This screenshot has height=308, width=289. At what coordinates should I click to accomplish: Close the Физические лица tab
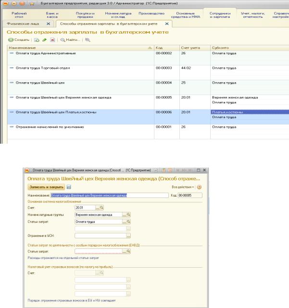(48, 24)
